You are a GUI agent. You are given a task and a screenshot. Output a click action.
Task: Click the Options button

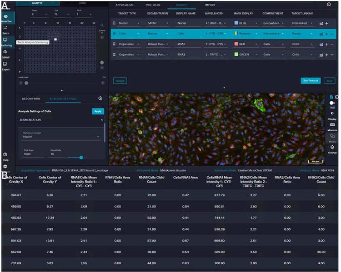click(x=120, y=81)
